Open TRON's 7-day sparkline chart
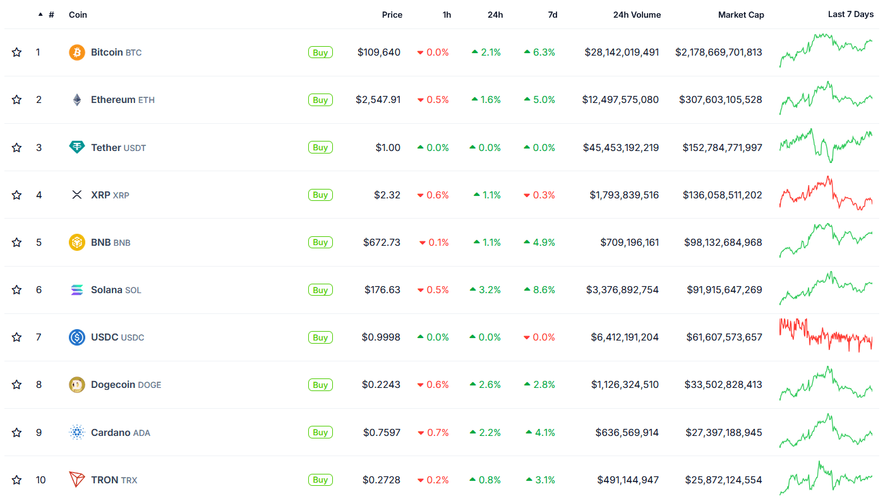Screen dimensions: 890x501 [x=826, y=478]
